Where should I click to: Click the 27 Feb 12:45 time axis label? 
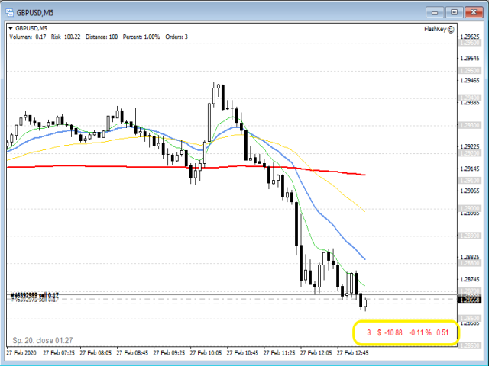[353, 353]
